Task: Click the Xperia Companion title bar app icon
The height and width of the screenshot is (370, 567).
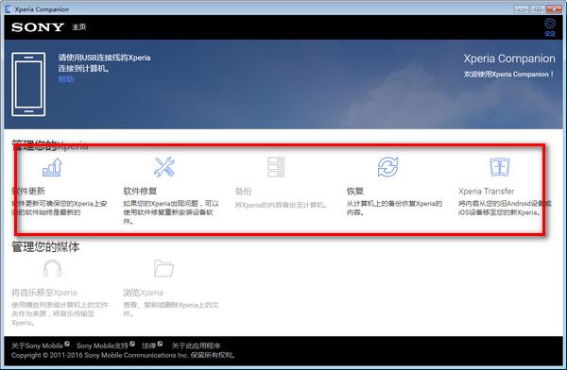Action: [x=8, y=8]
